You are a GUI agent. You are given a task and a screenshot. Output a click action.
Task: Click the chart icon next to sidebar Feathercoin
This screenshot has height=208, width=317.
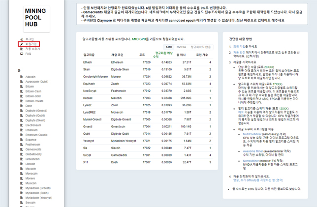(22, 145)
